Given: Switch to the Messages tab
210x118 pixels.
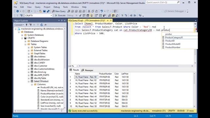Looking at the screenshot, I should pos(87,70).
